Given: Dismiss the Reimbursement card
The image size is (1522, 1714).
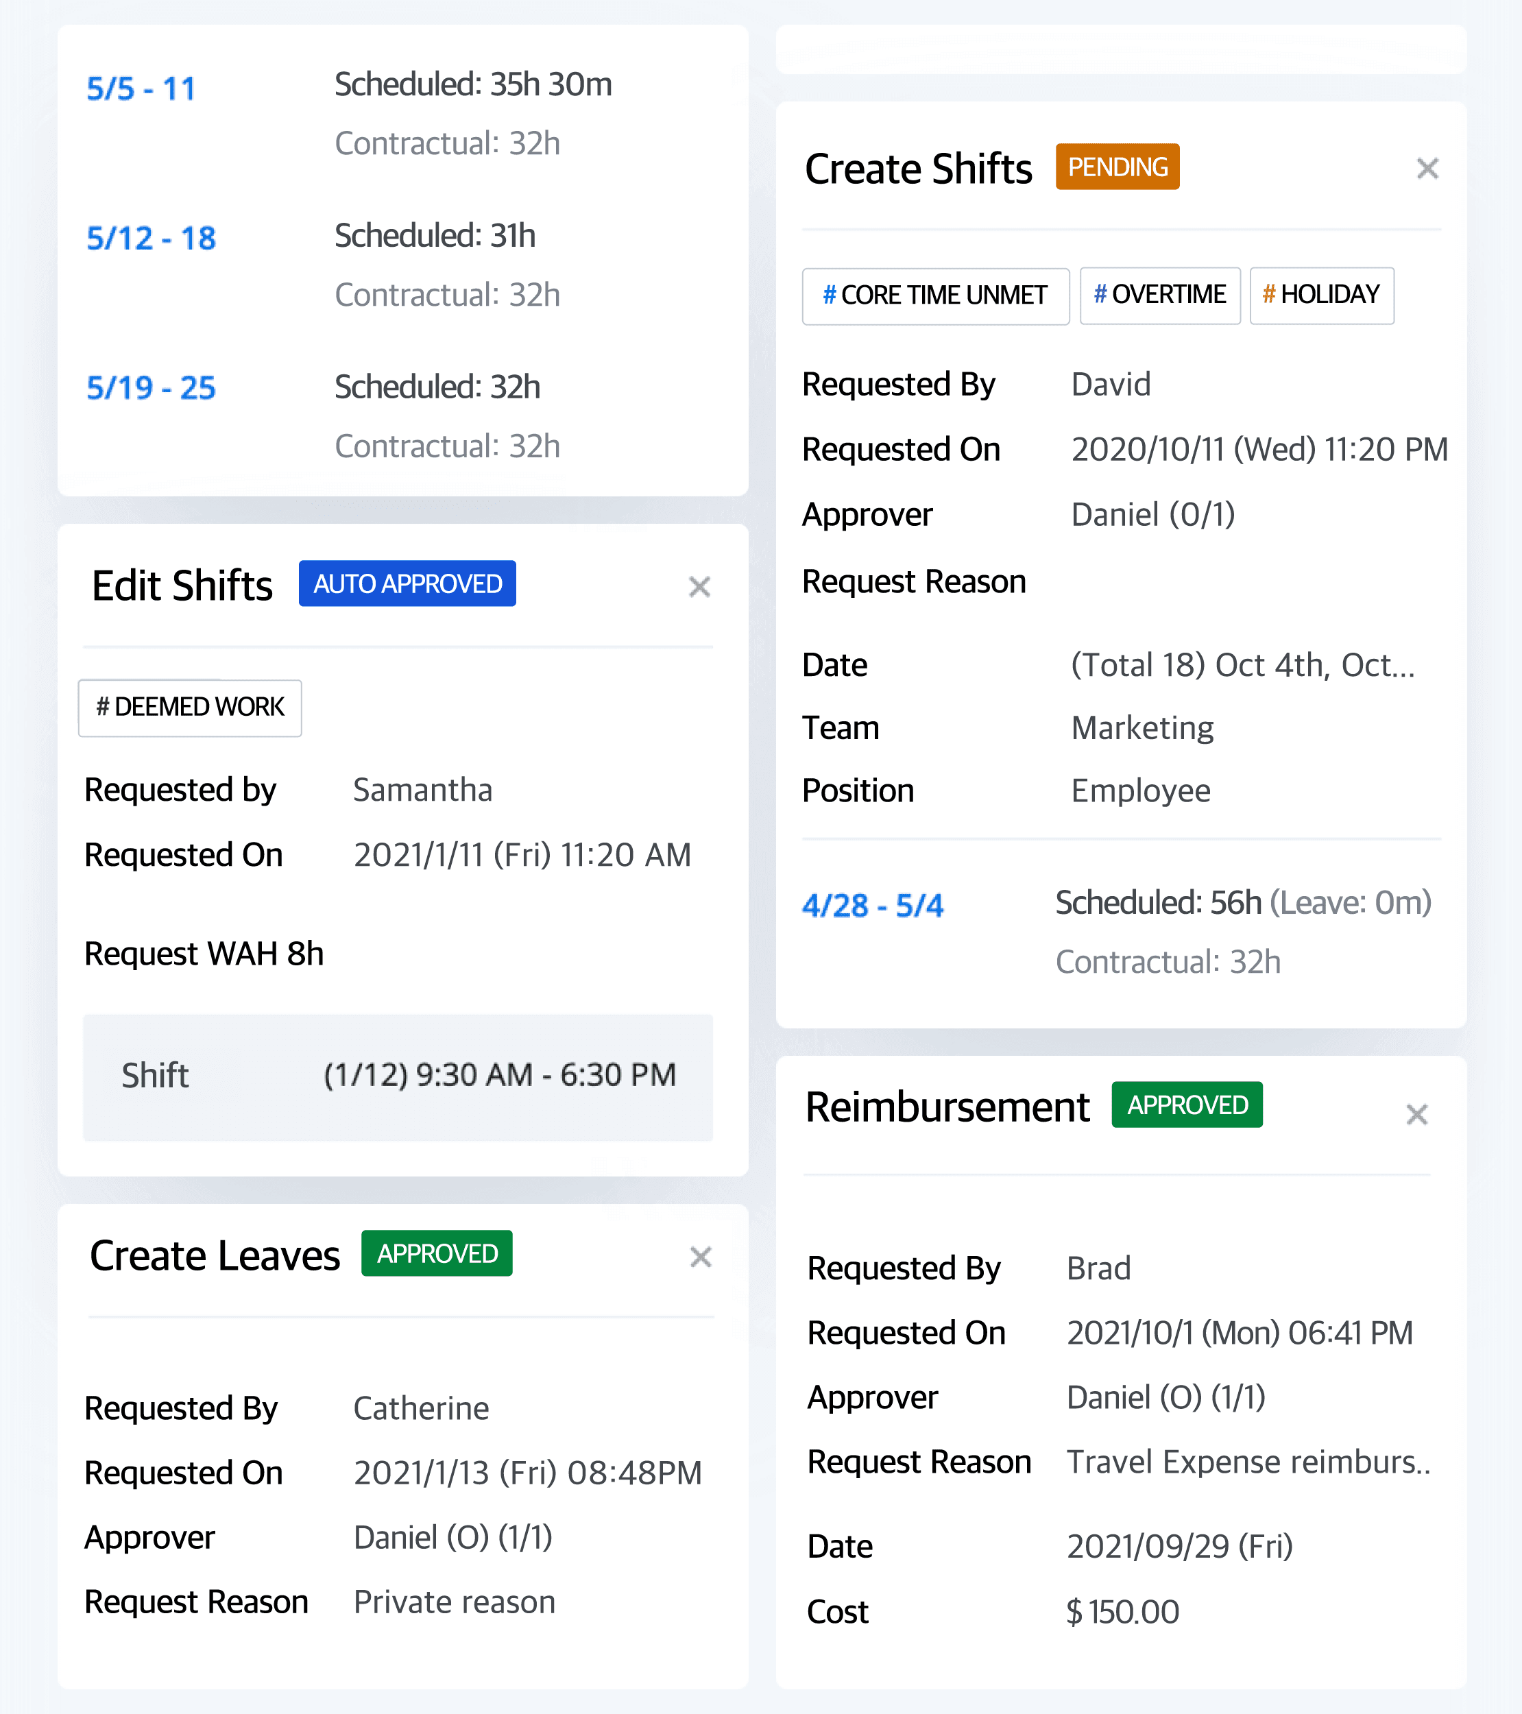Looking at the screenshot, I should pos(1417,1114).
